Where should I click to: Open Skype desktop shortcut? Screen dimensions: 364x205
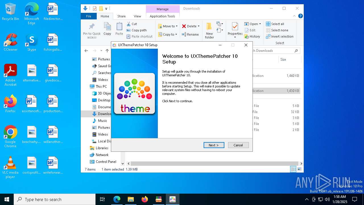pos(32,42)
